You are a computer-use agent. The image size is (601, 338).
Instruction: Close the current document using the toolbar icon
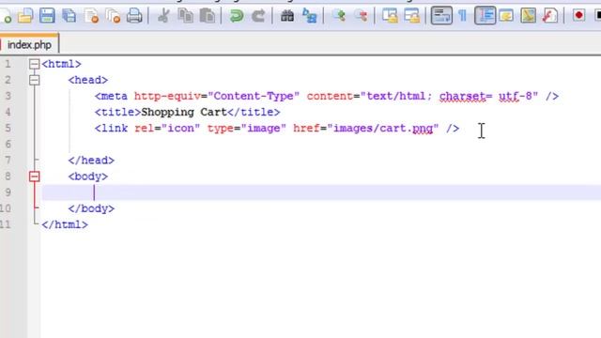92,16
